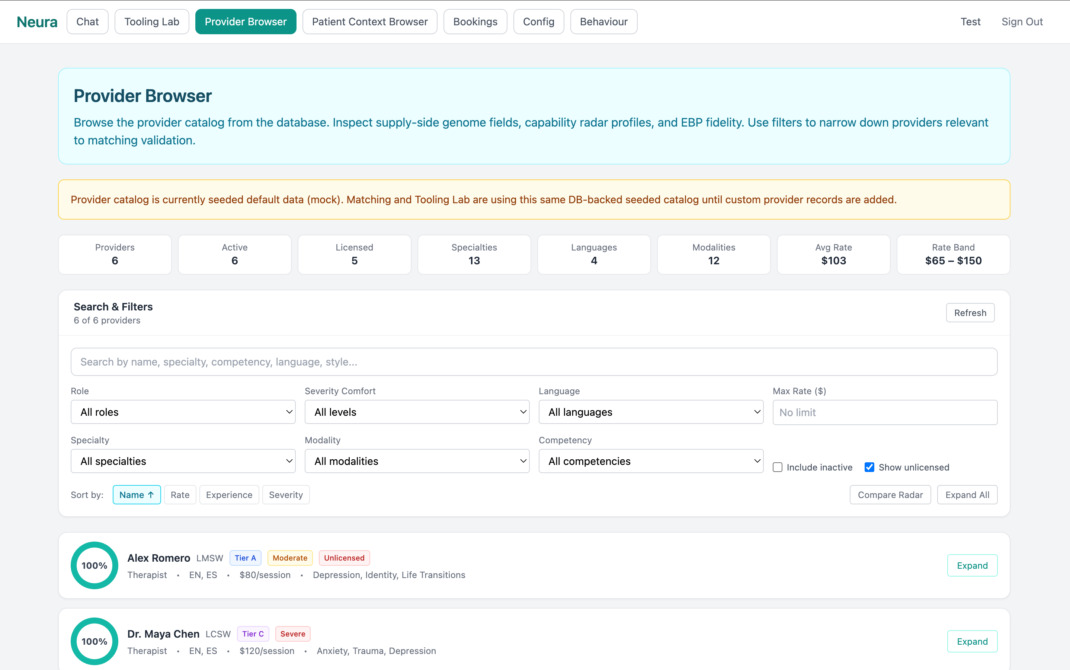Image resolution: width=1070 pixels, height=670 pixels.
Task: Expand the Severity Comfort selector
Action: tap(416, 412)
